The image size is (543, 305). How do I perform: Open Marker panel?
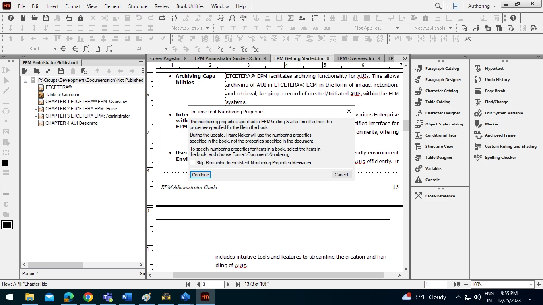pyautogui.click(x=491, y=124)
